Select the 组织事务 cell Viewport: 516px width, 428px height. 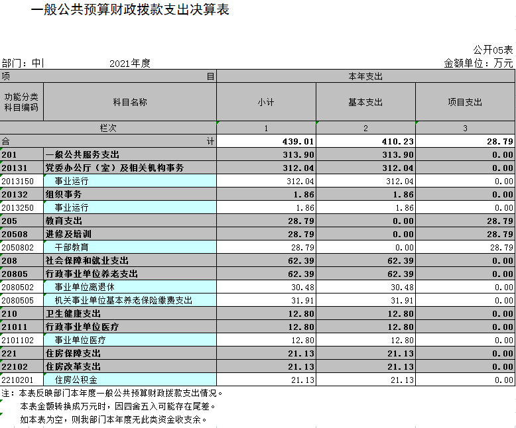[130, 194]
